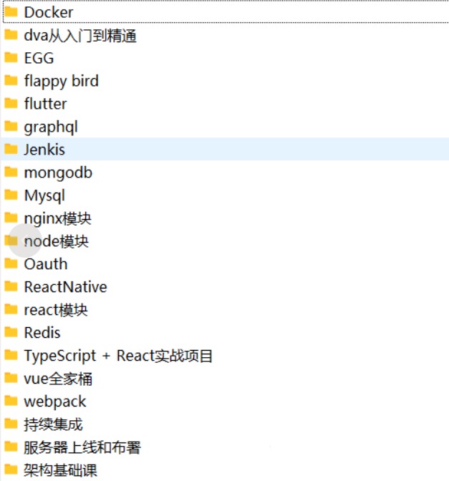Click the folder icon beside Docker
The image size is (449, 481).
[x=11, y=12]
